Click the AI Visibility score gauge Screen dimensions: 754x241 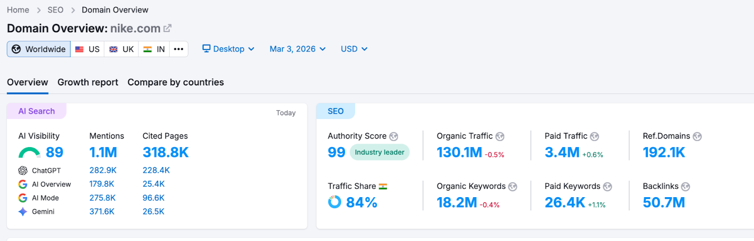[30, 153]
